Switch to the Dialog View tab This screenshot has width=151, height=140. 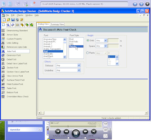coord(43,24)
